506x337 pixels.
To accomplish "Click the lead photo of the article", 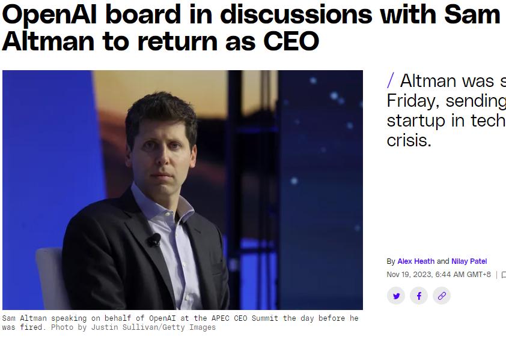I will coord(182,190).
